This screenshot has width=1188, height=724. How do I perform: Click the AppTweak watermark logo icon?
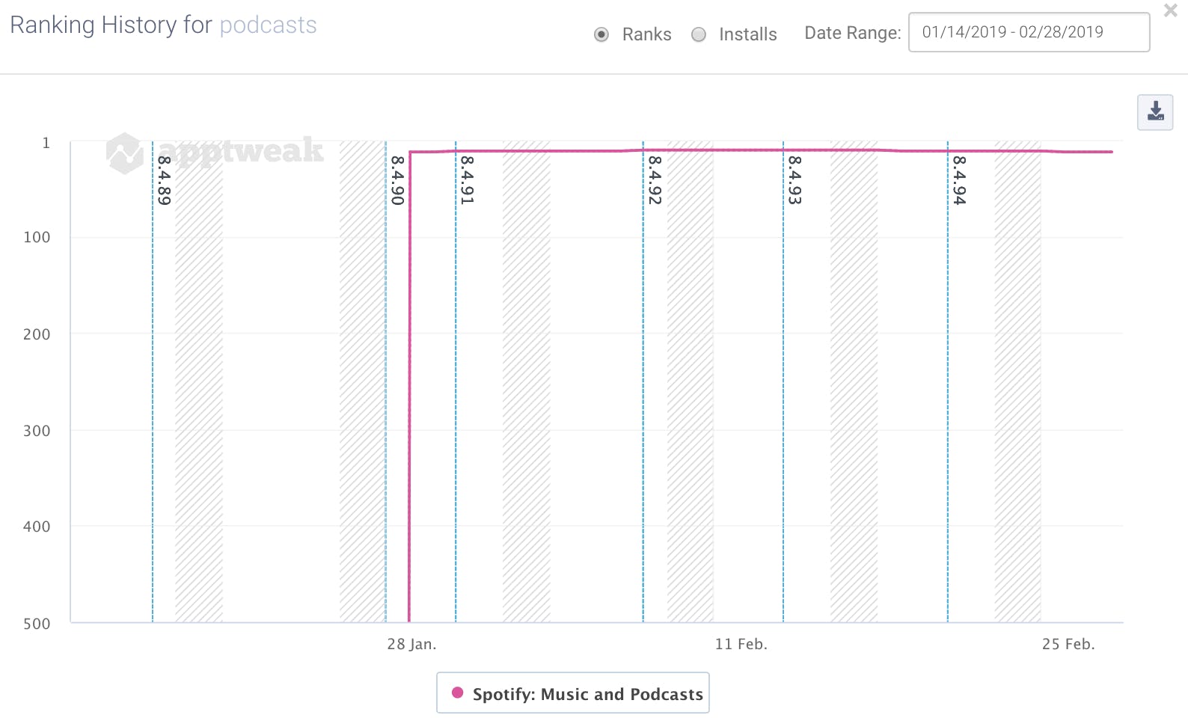(124, 153)
